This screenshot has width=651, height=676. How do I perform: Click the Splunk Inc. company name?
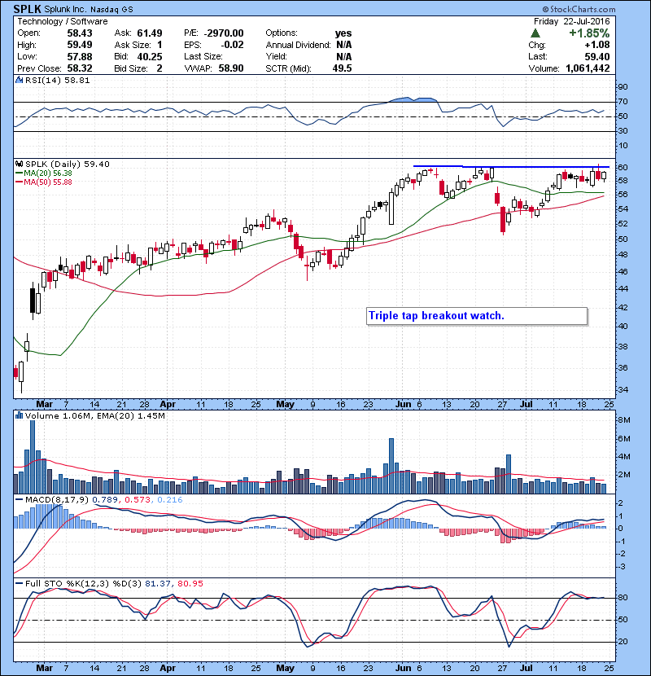click(65, 9)
